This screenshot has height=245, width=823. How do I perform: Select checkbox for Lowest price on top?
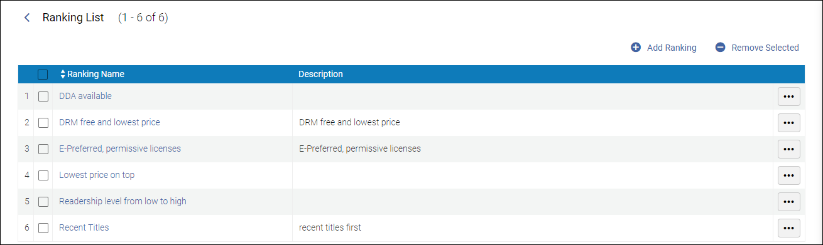43,175
